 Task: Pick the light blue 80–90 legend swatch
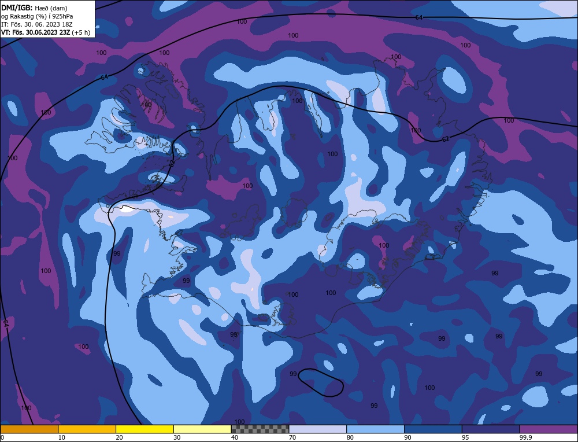tap(375, 429)
